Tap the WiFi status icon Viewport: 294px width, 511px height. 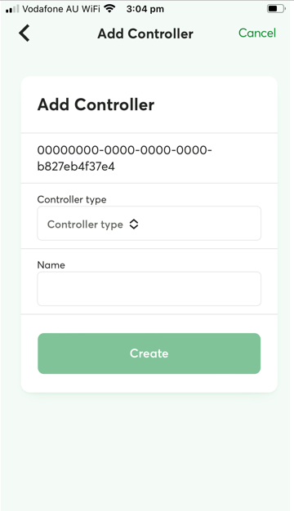tap(110, 9)
